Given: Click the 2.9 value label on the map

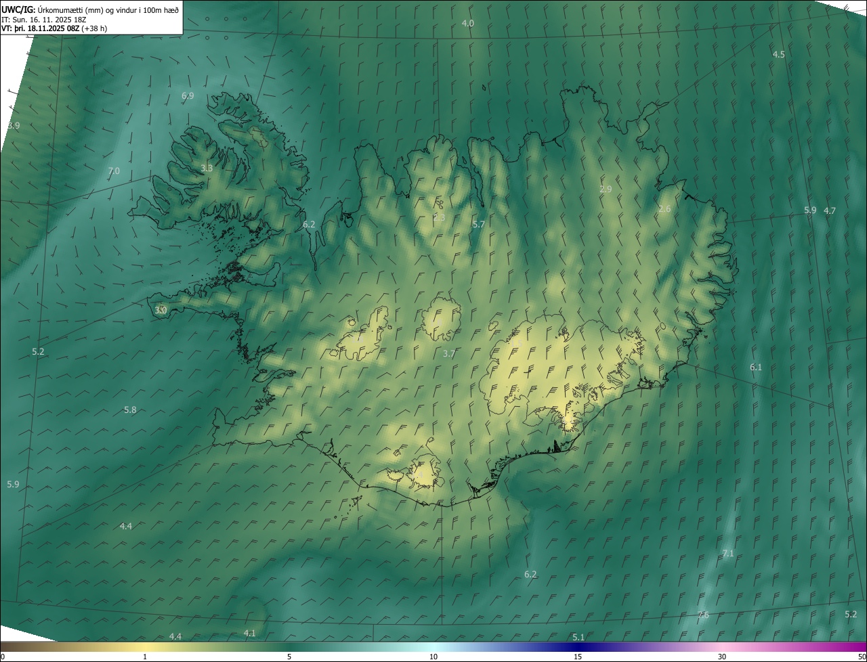Looking at the screenshot, I should (x=606, y=190).
